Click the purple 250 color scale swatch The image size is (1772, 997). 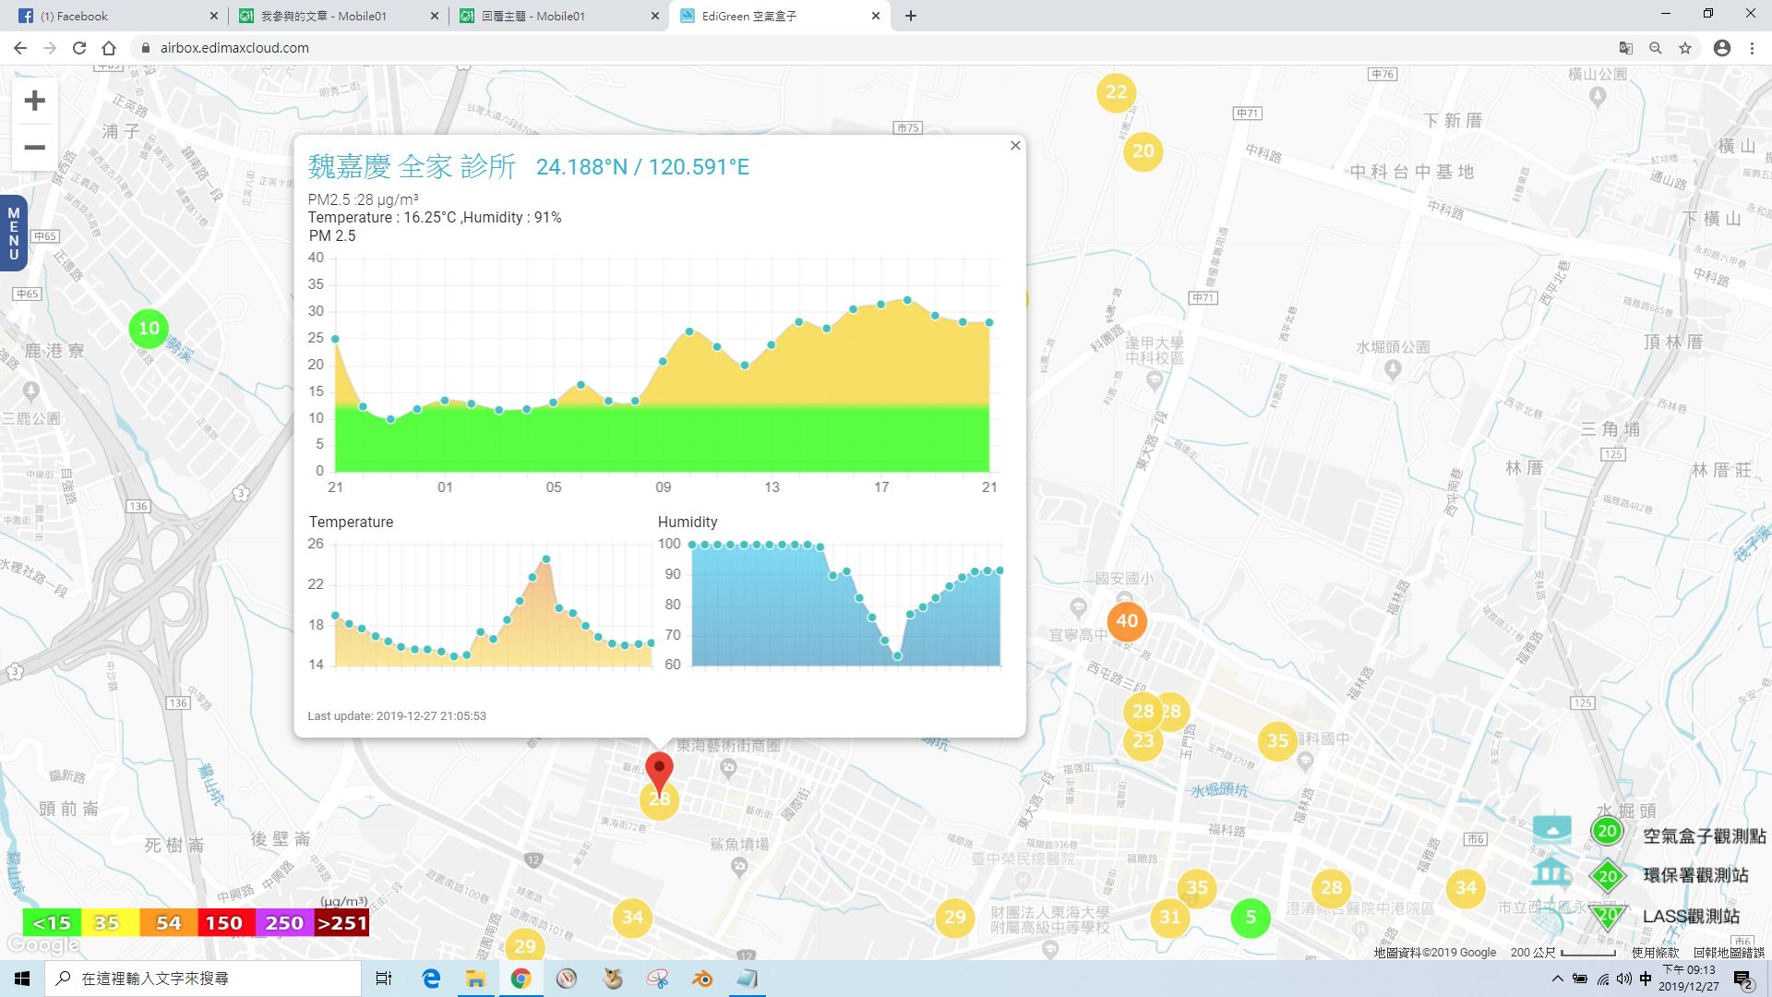click(283, 923)
